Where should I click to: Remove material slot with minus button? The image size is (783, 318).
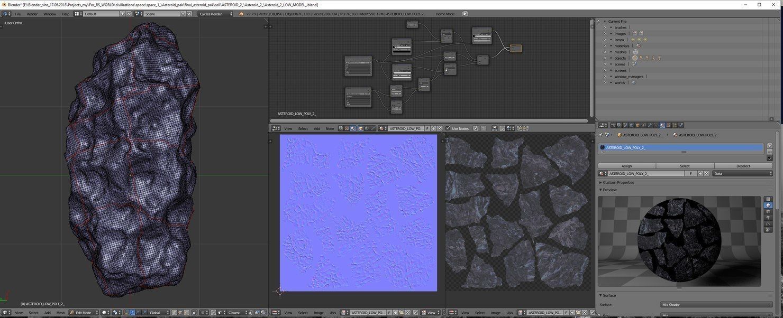[x=769, y=152]
